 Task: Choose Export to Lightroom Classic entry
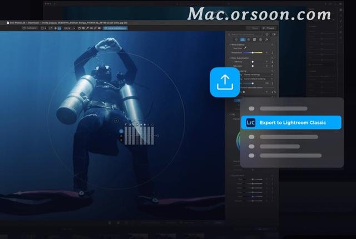click(291, 122)
